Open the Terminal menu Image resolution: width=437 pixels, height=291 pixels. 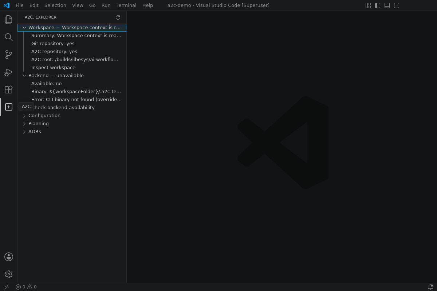point(126,5)
